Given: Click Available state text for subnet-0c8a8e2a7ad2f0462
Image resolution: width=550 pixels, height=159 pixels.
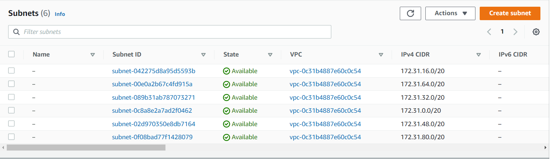Looking at the screenshot, I should (244, 111).
